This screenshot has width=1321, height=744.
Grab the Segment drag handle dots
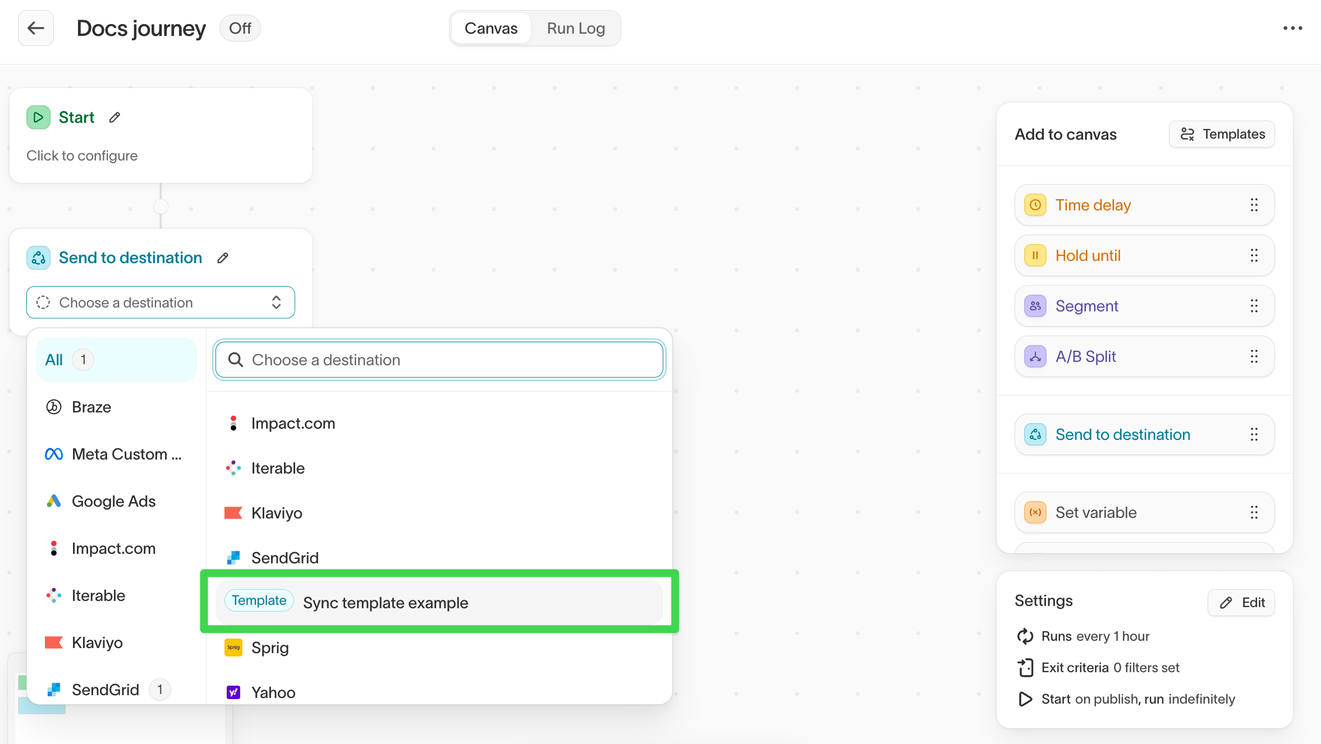[x=1254, y=306]
